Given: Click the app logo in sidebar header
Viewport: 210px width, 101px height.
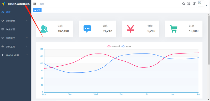Looking at the screenshot, I should [x=4, y=4].
